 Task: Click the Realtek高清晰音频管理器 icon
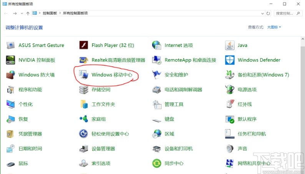point(84,60)
